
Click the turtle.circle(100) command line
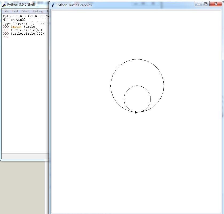(27, 34)
